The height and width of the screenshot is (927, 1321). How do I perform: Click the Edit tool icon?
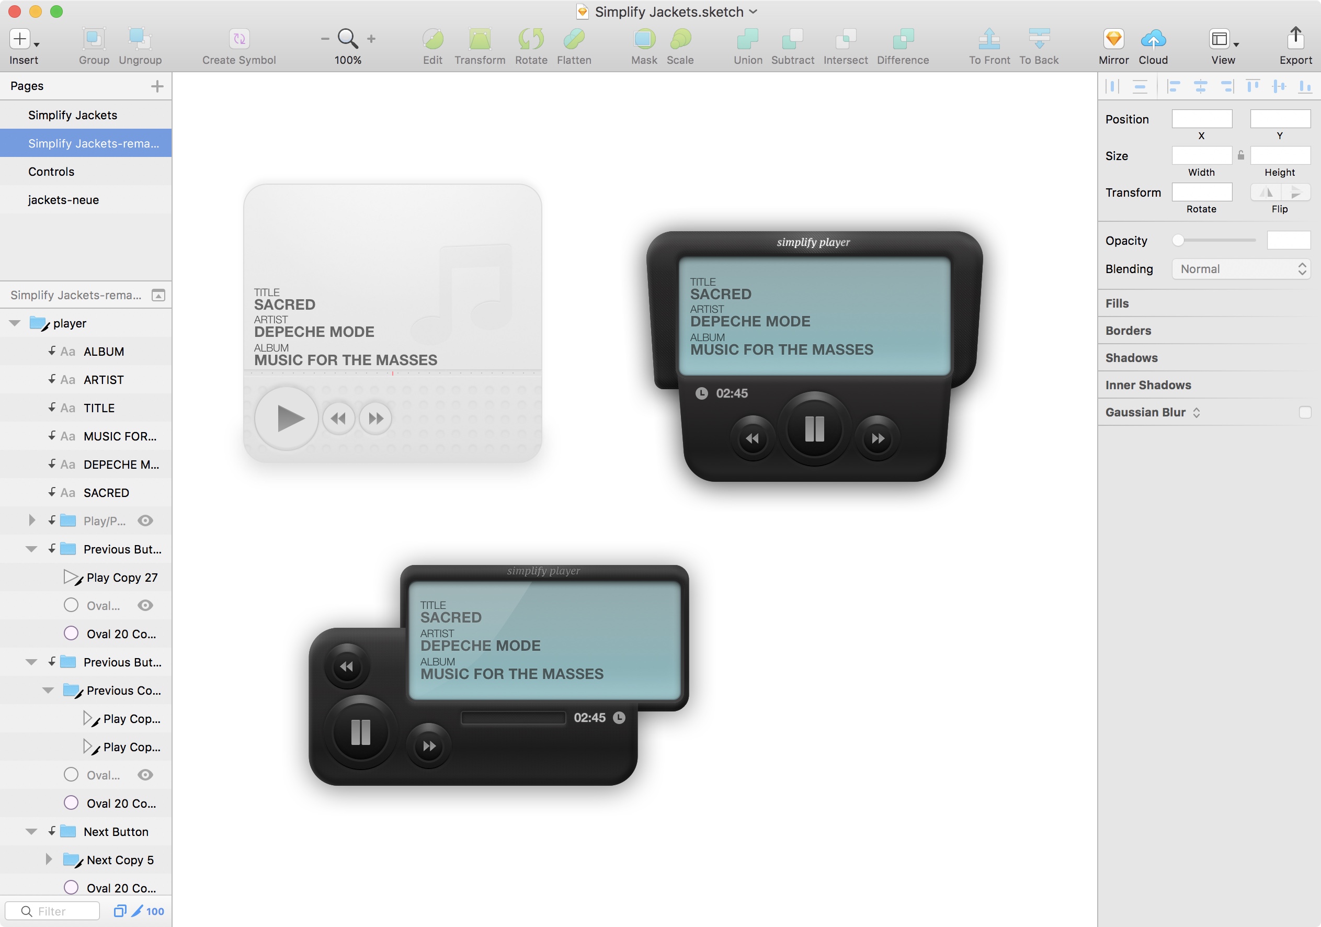(x=432, y=39)
